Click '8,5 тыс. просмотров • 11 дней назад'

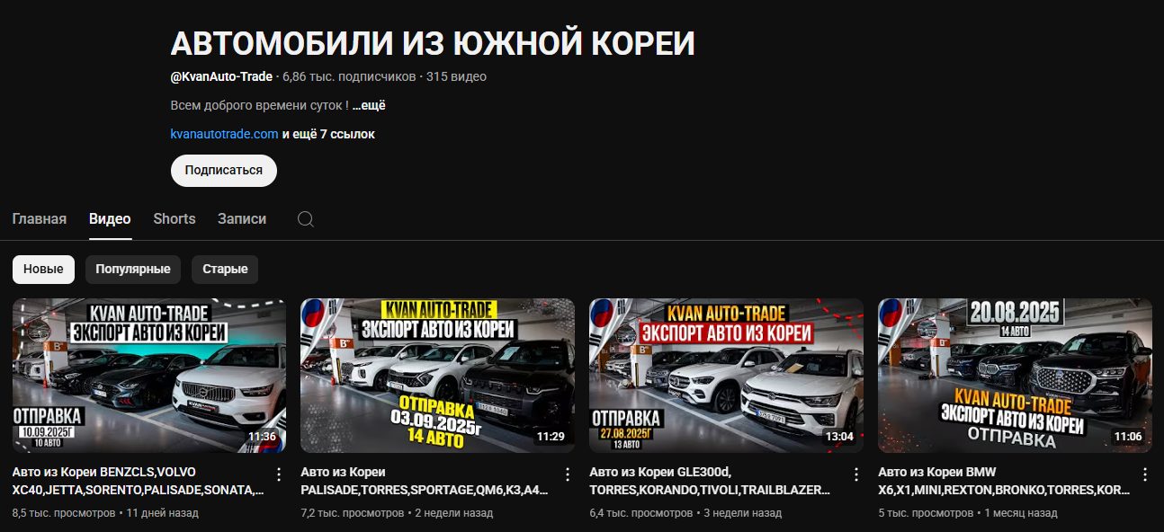click(x=105, y=513)
